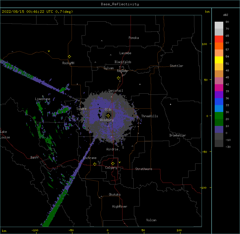Click the yellow diamond marker below Cochrane
240x234 pixels.
[x=95, y=164]
